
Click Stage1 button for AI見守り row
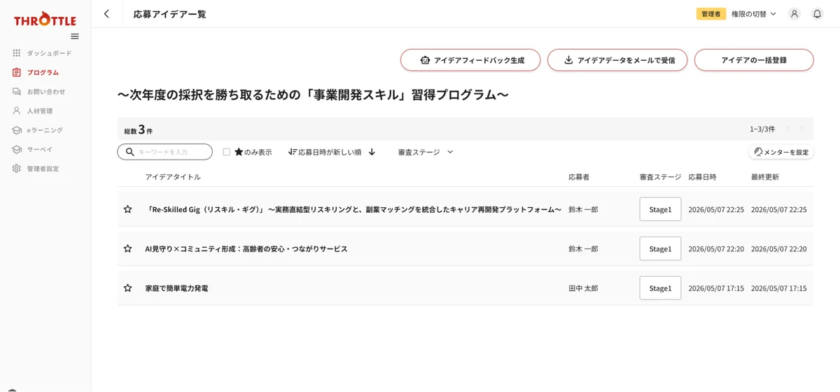point(660,248)
